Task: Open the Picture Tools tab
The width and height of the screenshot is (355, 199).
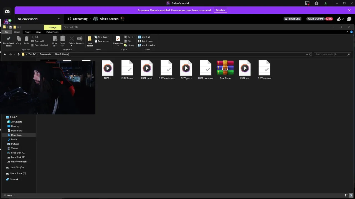Action: [52, 32]
